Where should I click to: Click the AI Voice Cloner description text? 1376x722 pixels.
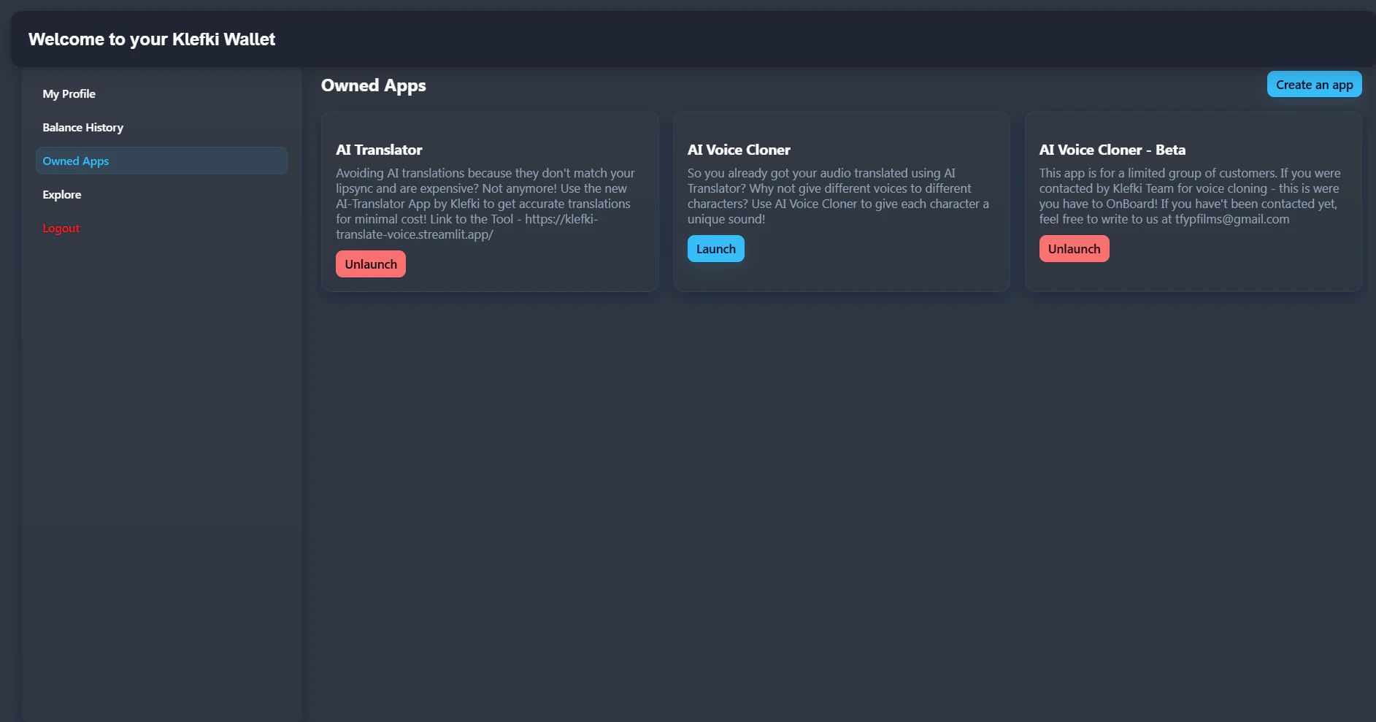(x=838, y=196)
